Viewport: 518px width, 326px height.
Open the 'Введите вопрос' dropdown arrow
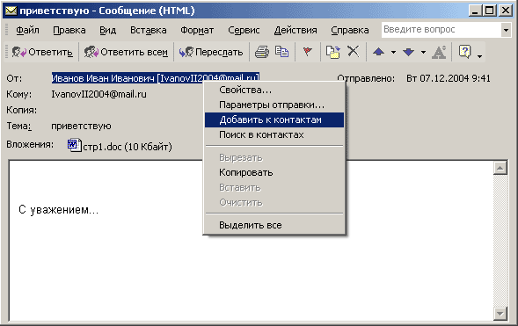pyautogui.click(x=506, y=30)
